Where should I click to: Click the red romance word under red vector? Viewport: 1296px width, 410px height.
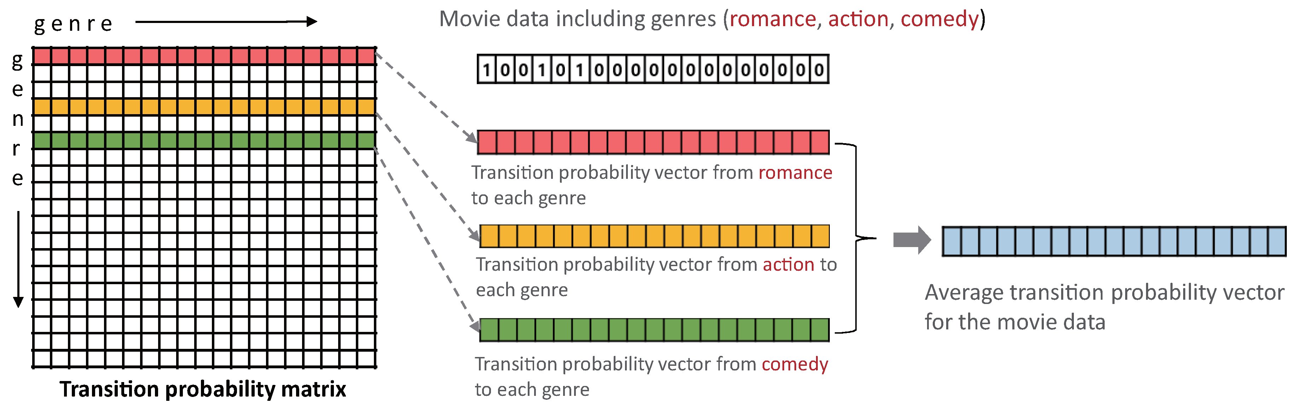click(x=795, y=173)
